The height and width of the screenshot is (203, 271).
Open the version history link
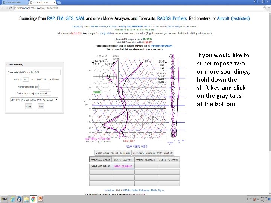pos(174,26)
